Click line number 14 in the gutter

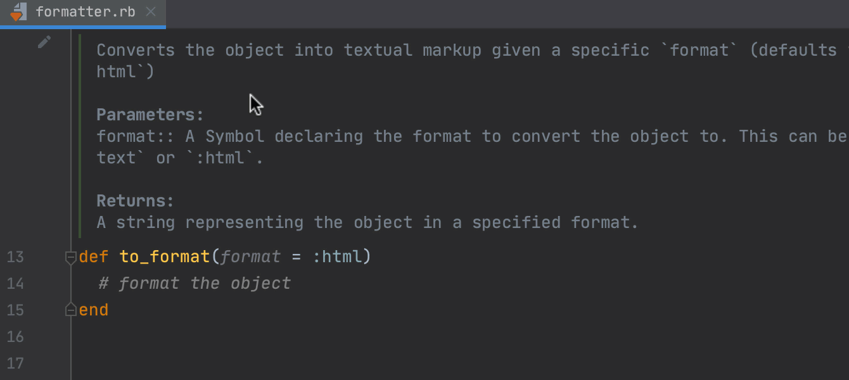[15, 283]
